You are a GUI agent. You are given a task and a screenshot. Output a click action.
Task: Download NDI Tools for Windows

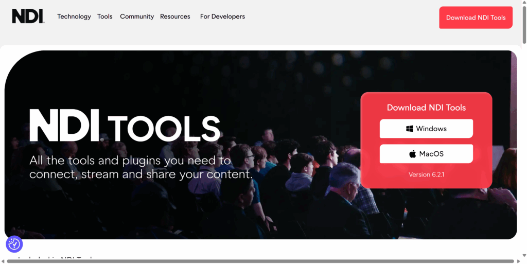(426, 129)
